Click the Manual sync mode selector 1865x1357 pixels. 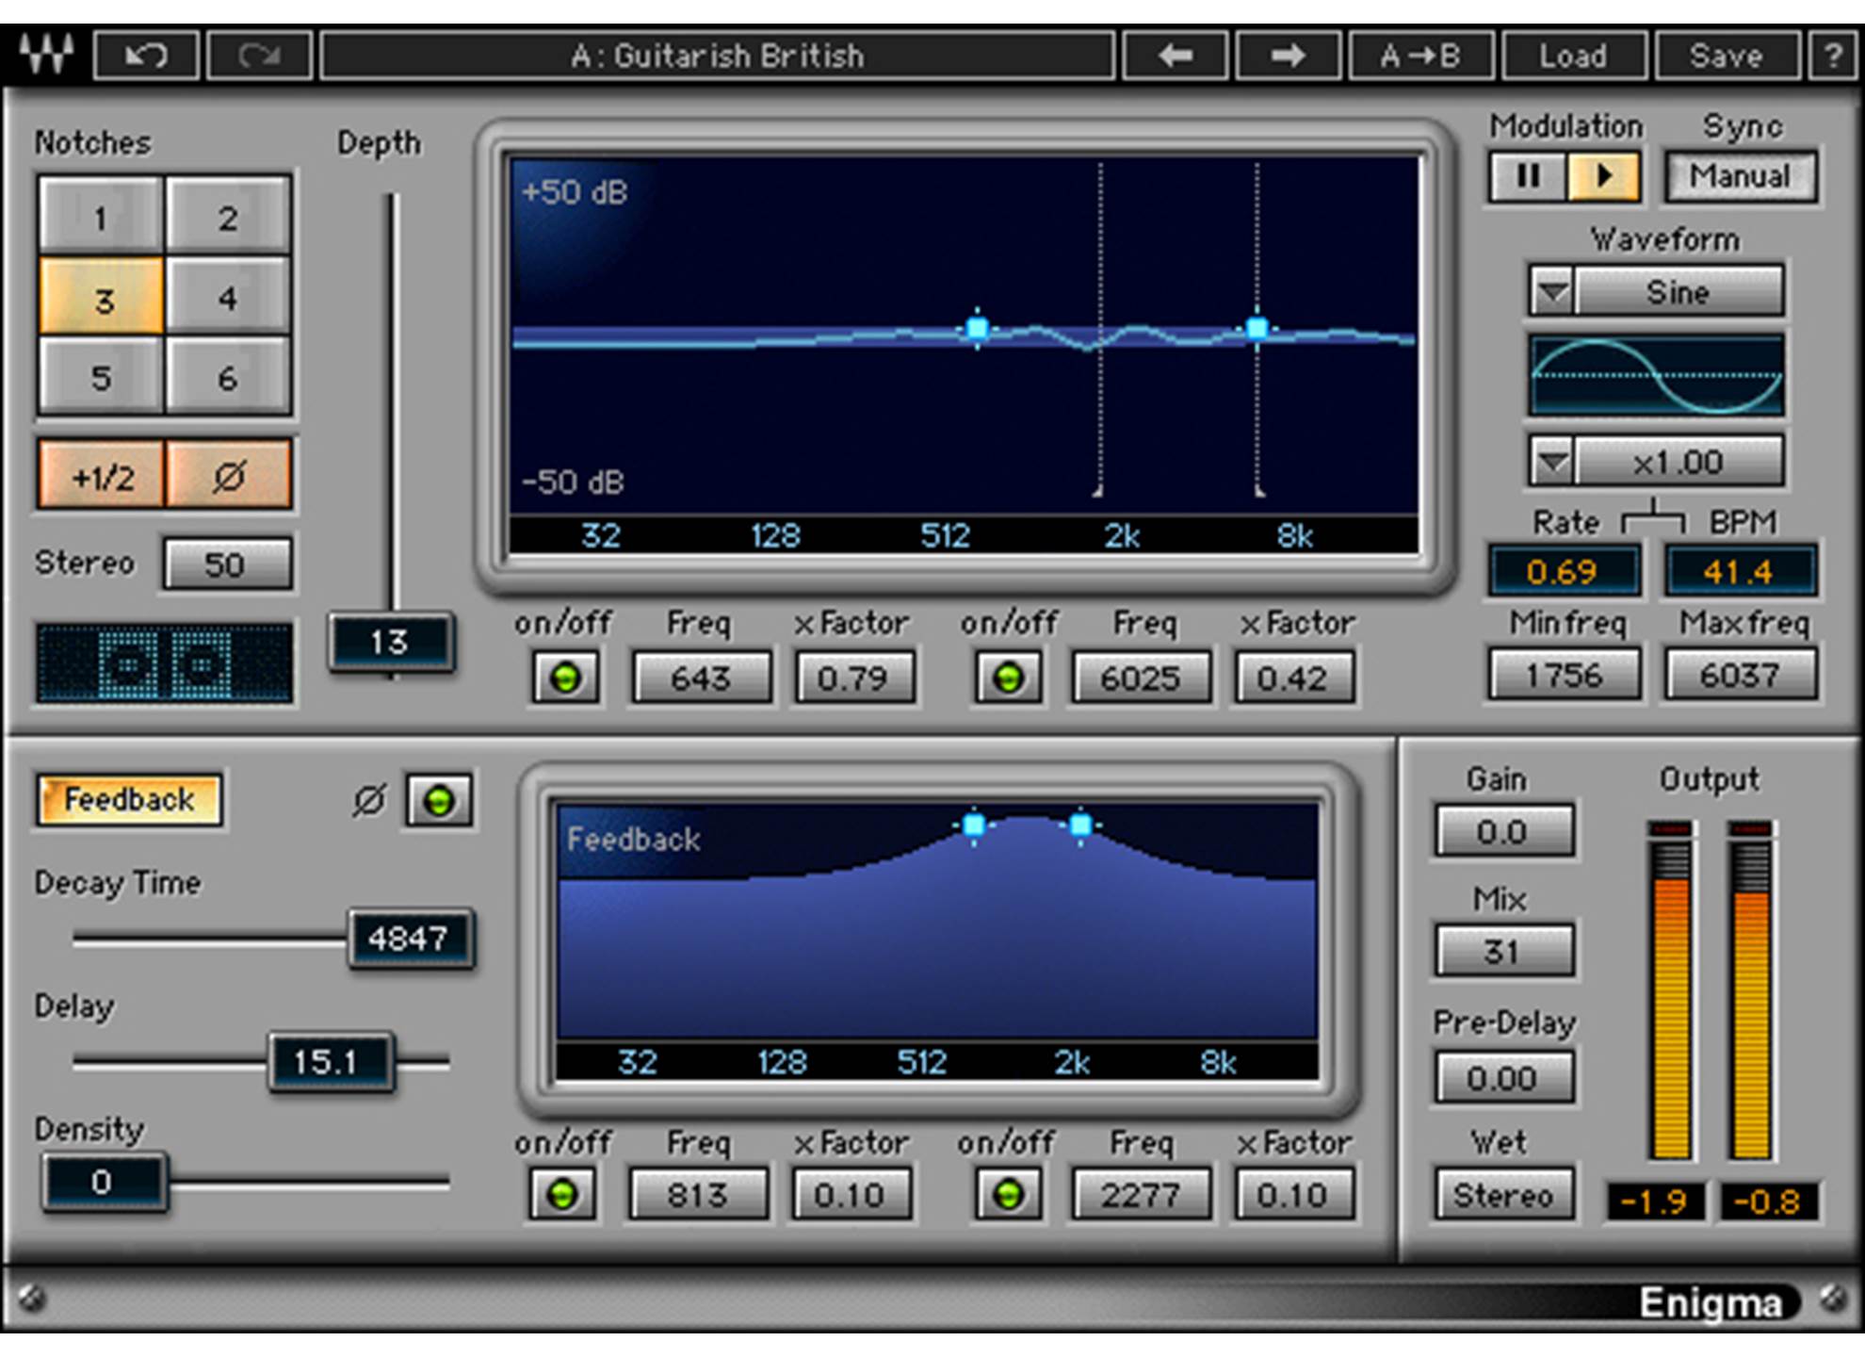click(x=1740, y=176)
